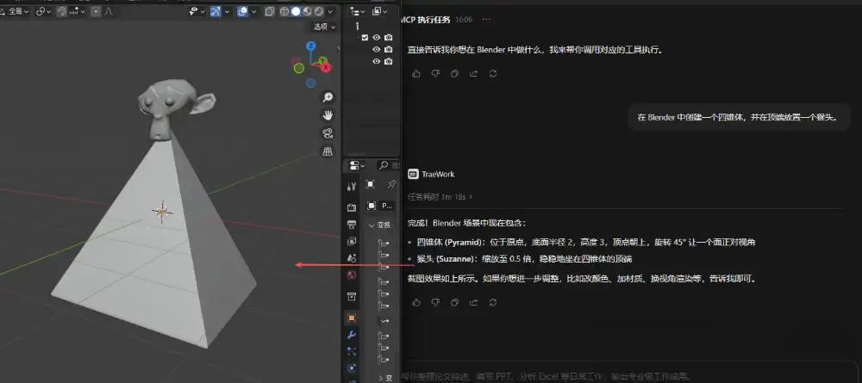
Task: Switch to solid viewport shading
Action: 296,11
